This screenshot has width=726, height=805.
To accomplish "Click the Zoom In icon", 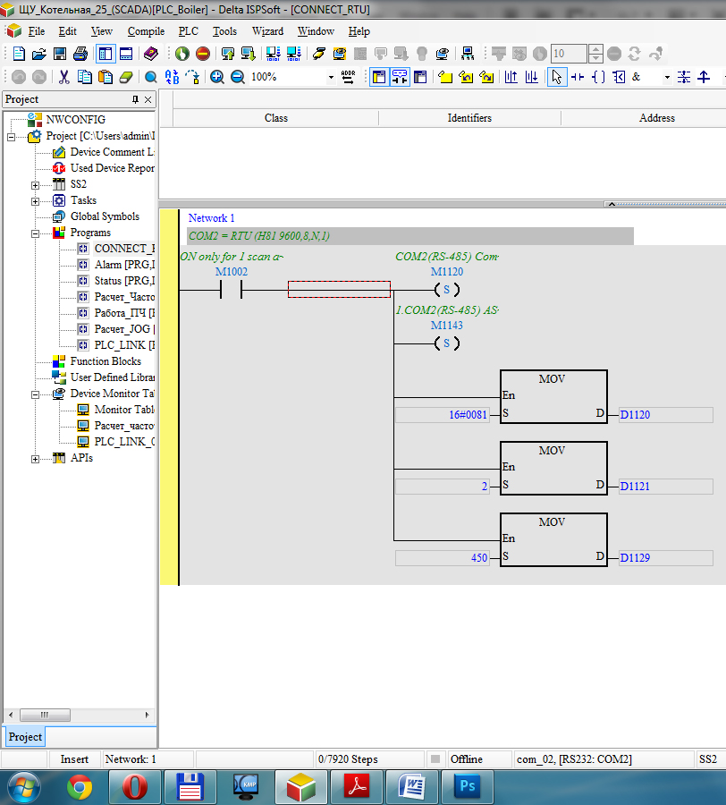I will pyautogui.click(x=217, y=77).
